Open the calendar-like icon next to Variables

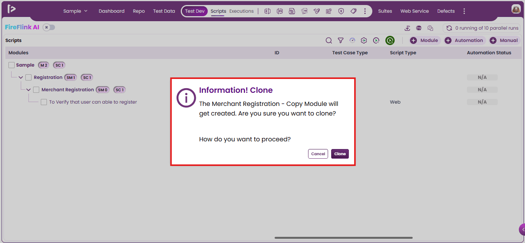(x=329, y=11)
